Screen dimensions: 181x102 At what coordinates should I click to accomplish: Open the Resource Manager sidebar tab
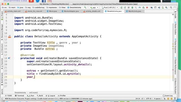pos(2,32)
